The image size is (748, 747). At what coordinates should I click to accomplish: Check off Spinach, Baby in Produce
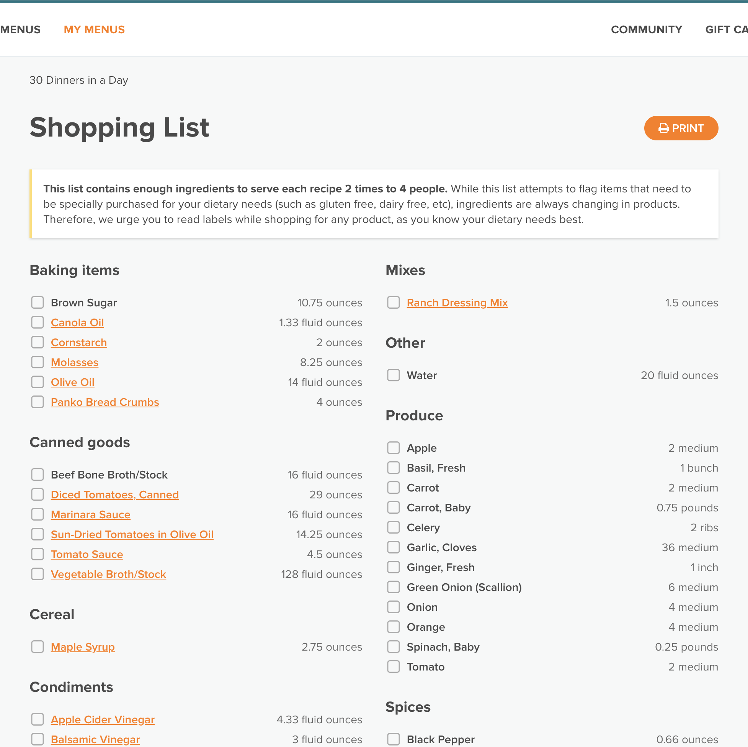[x=394, y=646]
